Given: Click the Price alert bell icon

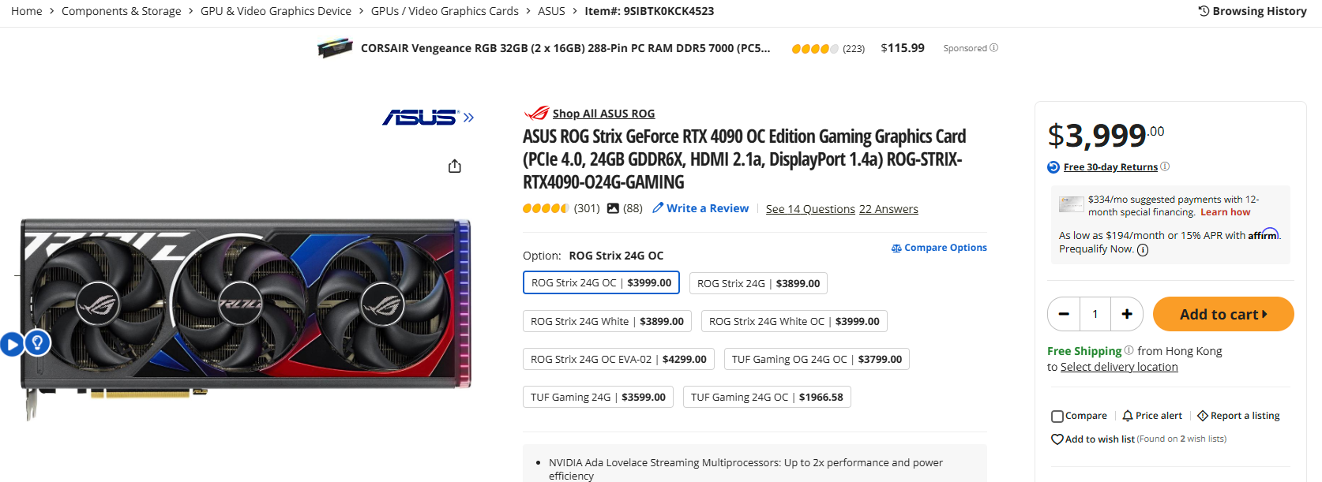Looking at the screenshot, I should coord(1128,416).
